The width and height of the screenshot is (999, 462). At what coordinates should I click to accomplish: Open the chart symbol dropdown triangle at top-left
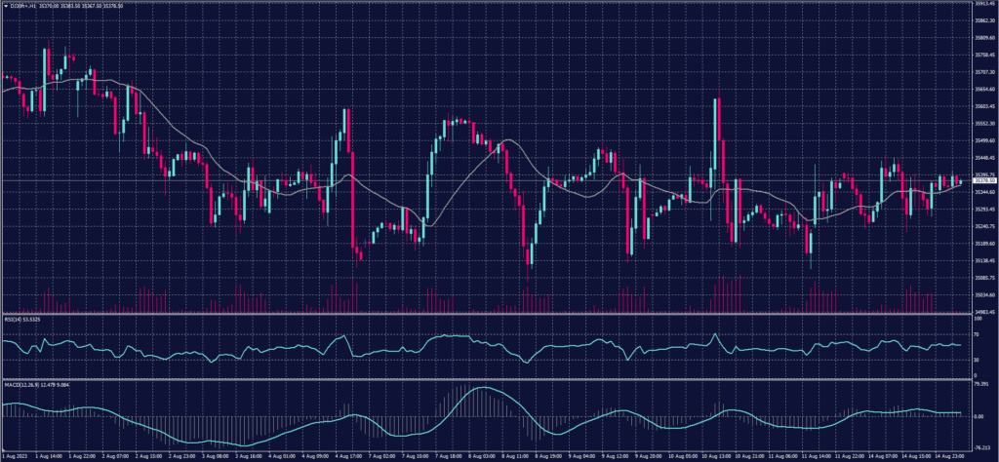[5, 5]
